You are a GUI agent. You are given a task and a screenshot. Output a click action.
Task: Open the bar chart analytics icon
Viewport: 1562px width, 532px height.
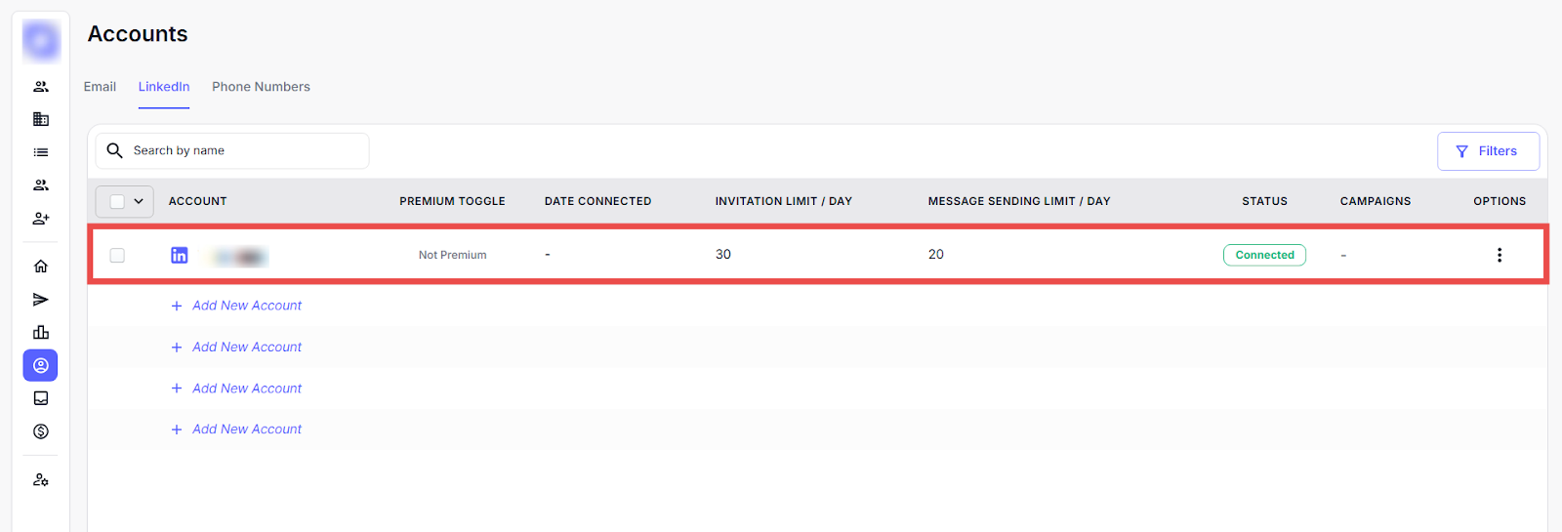pos(41,333)
